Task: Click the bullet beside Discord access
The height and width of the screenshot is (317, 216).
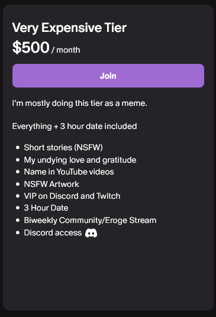Action: tap(18, 232)
